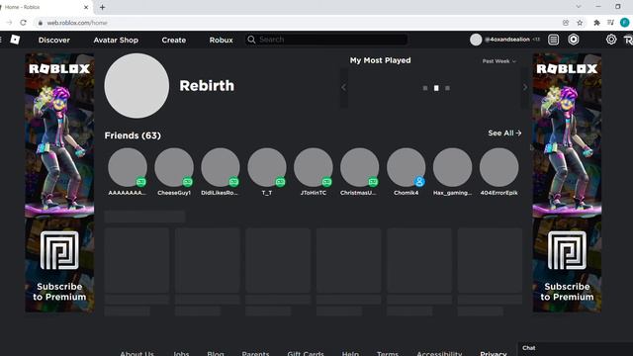
Task: Open Chrome profile avatar icon
Action: tap(624, 23)
